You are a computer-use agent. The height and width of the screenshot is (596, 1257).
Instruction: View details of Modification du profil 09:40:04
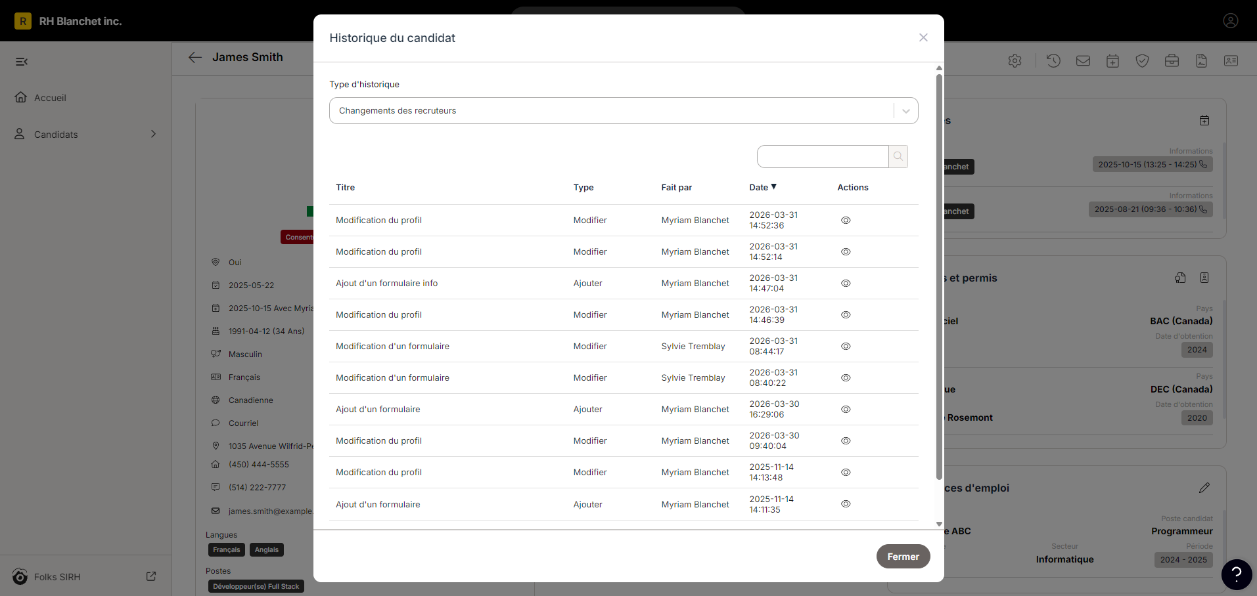[846, 441]
